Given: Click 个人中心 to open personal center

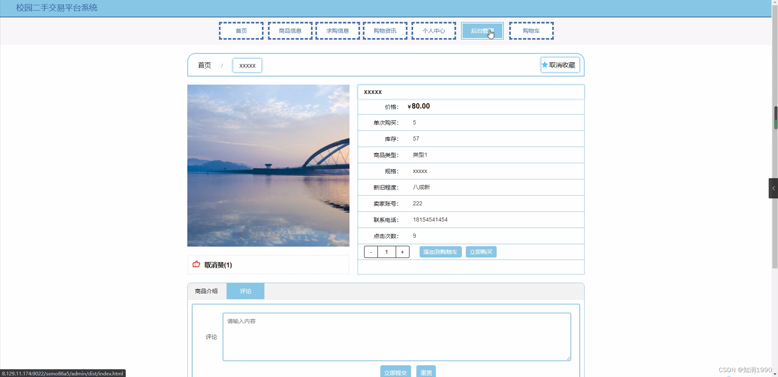Looking at the screenshot, I should (x=433, y=30).
